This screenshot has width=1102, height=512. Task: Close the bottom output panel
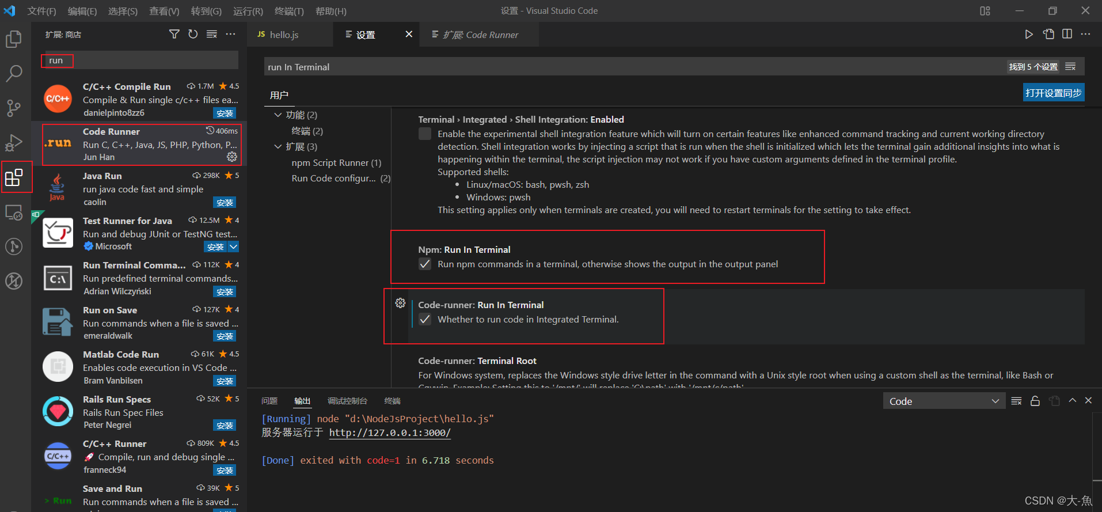(1088, 401)
